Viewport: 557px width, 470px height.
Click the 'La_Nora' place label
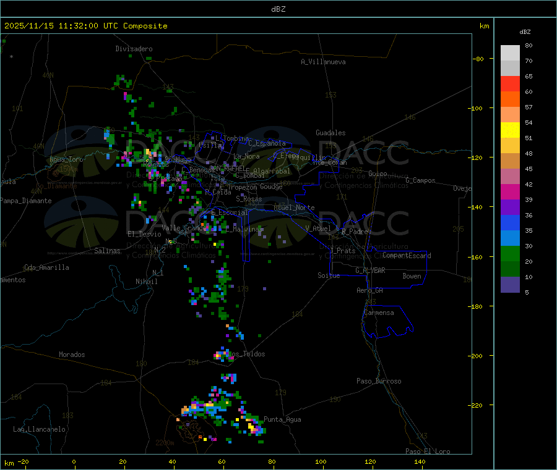(x=246, y=156)
